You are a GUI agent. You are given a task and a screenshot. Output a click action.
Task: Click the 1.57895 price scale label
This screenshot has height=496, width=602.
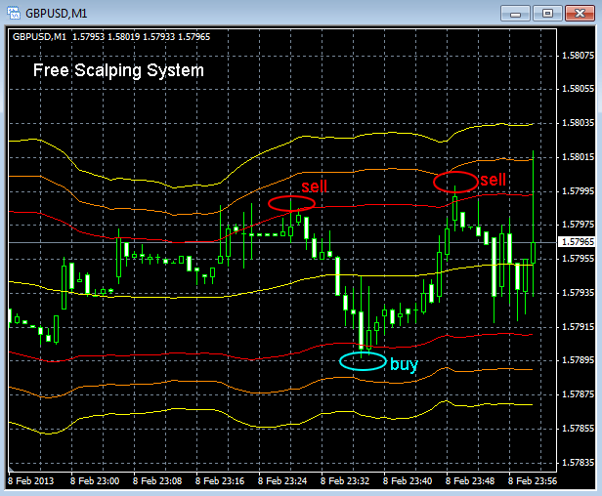point(578,360)
